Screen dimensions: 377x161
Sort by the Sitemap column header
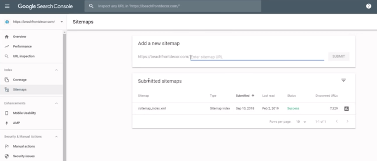coord(143,96)
